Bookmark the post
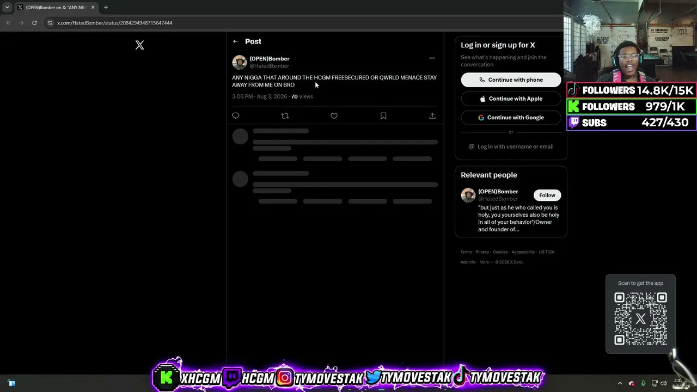The image size is (697, 392). (383, 115)
